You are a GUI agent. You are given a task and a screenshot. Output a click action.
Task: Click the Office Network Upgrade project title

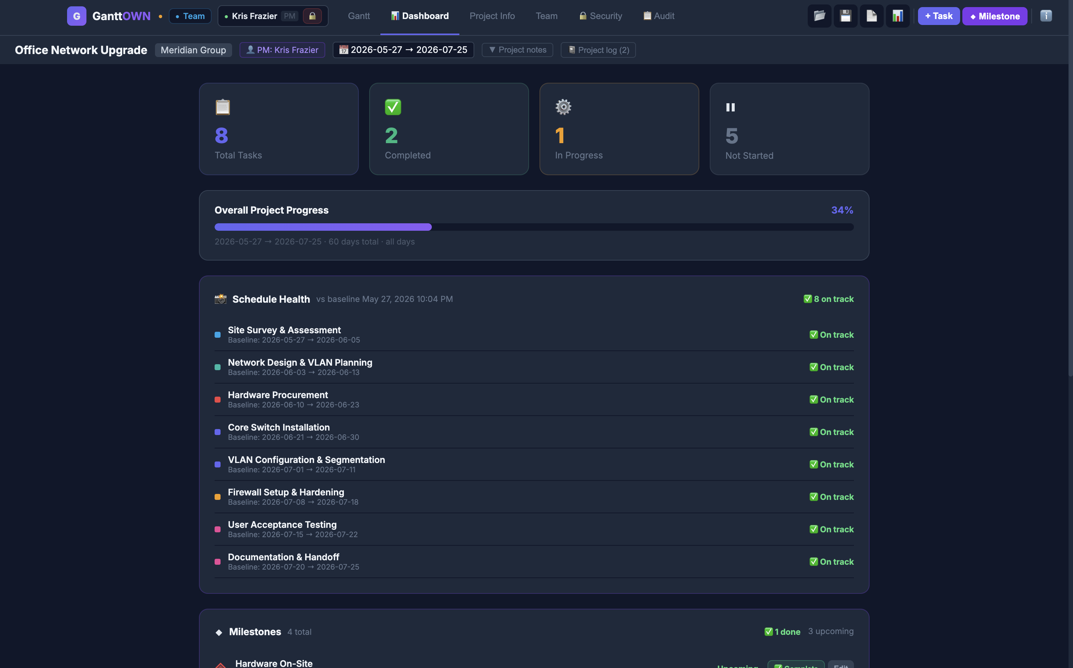(x=81, y=50)
